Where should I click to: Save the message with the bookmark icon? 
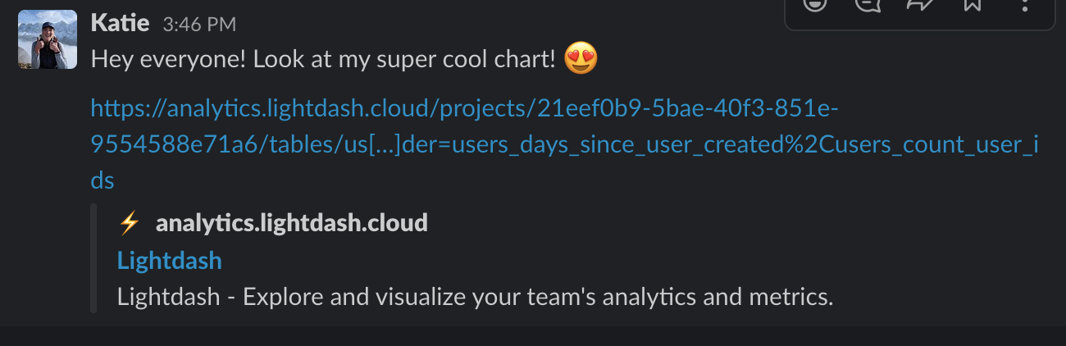click(x=972, y=5)
